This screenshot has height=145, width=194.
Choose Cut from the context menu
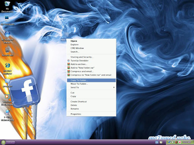[x=91, y=93]
